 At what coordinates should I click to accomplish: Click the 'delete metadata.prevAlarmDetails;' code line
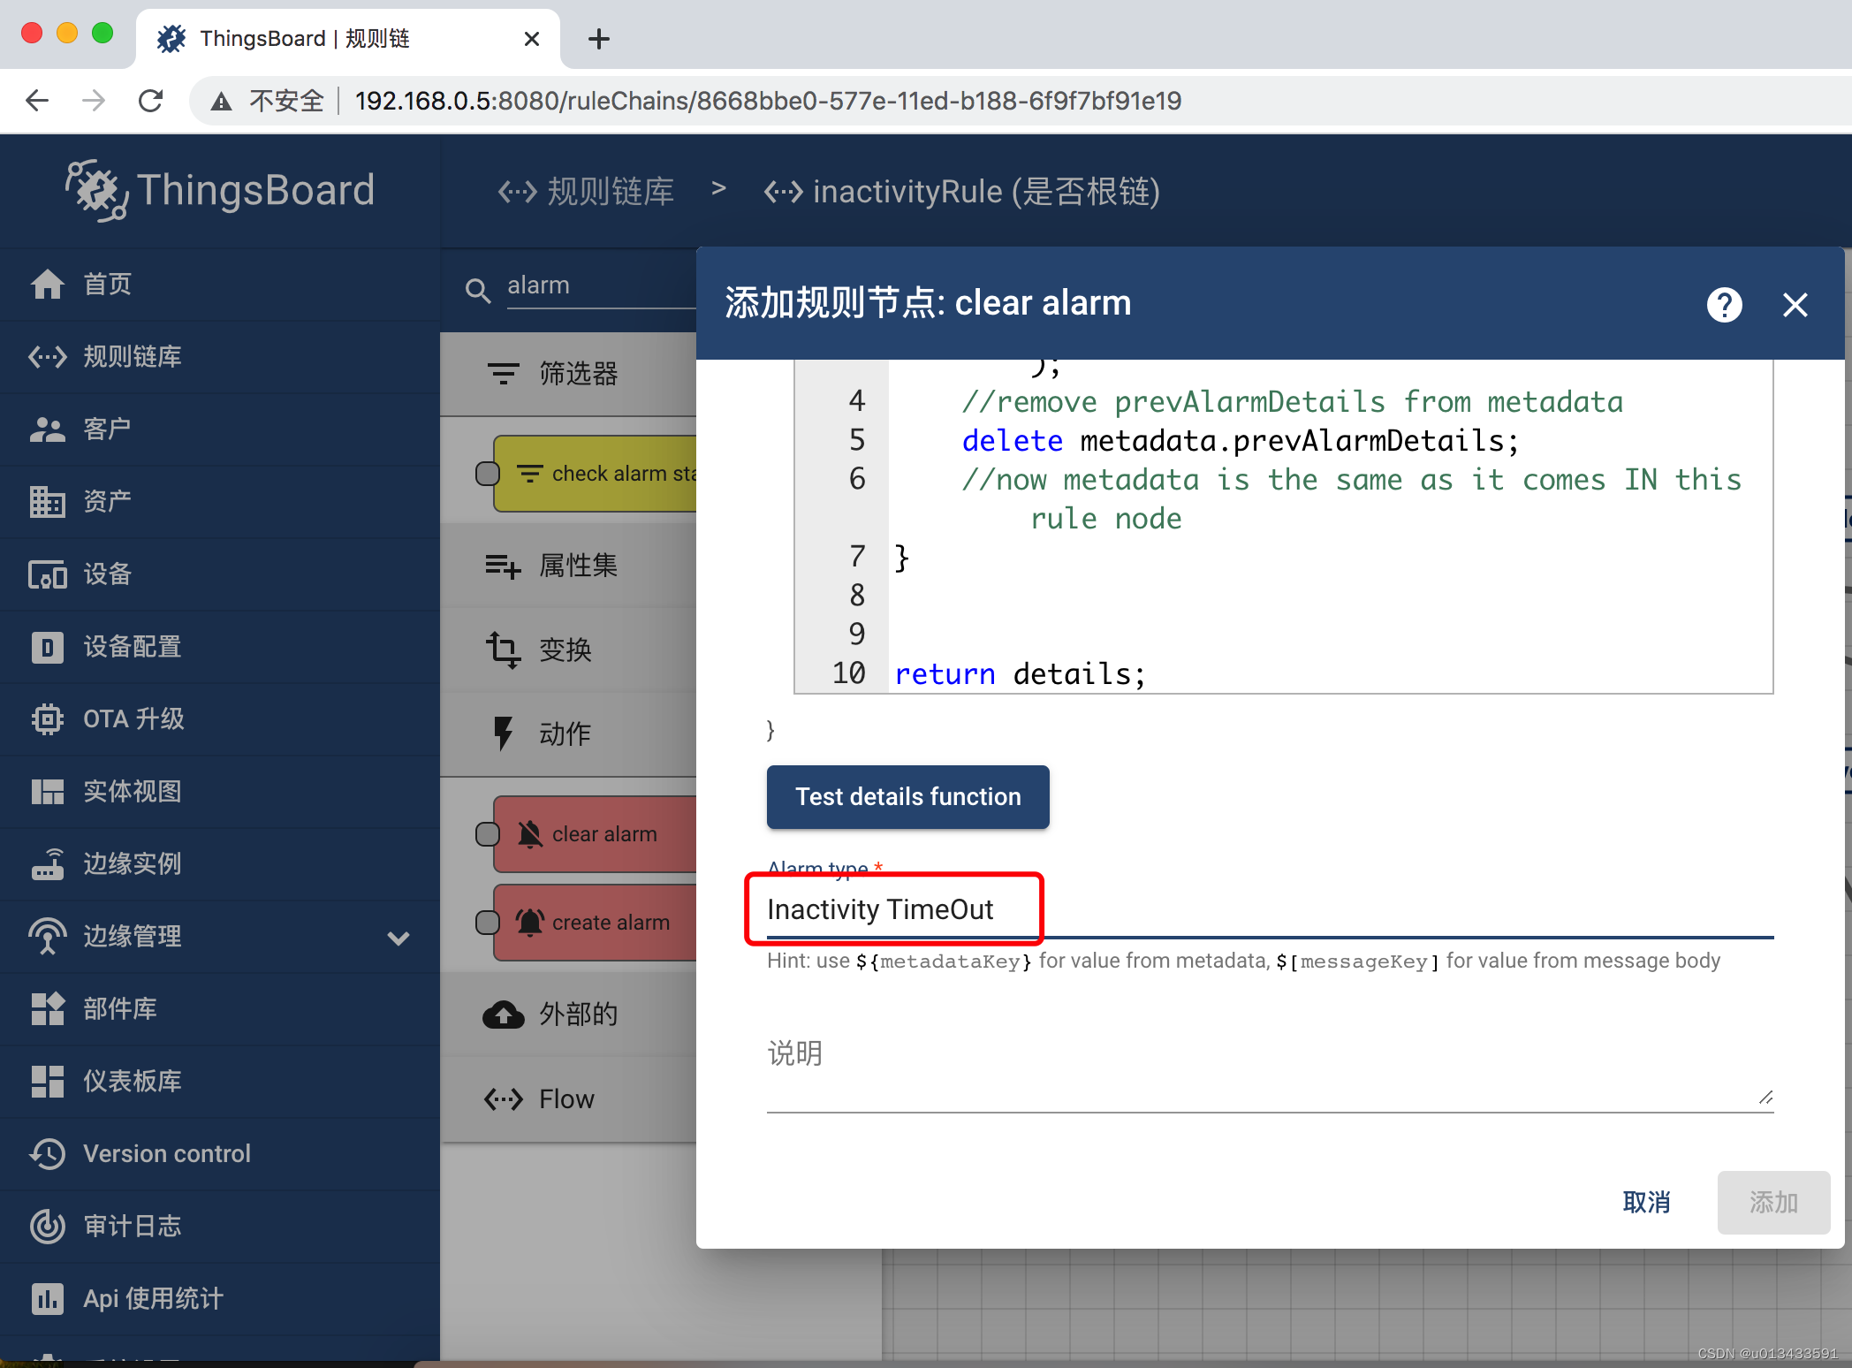[1241, 441]
